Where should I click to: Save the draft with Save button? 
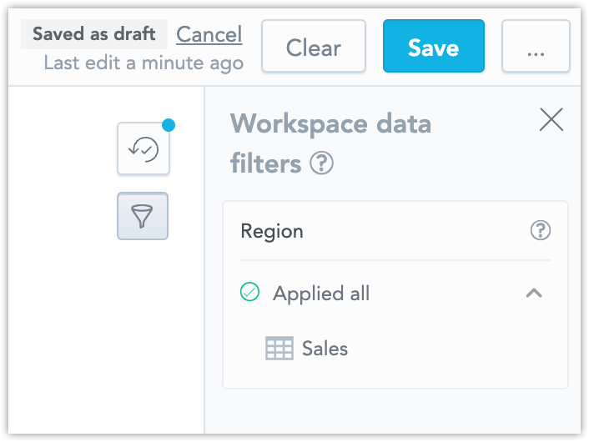(x=434, y=46)
